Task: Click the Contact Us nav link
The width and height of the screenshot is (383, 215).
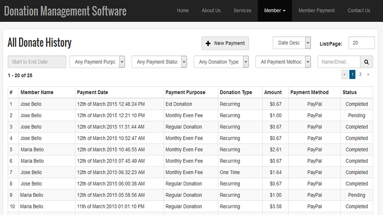Action: point(359,11)
